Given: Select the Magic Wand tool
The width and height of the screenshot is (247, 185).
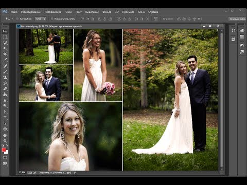Looking at the screenshot, I should tap(5, 48).
